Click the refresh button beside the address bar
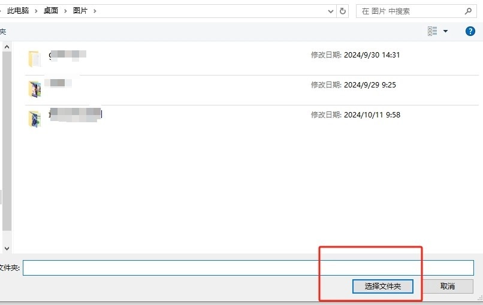 click(343, 11)
